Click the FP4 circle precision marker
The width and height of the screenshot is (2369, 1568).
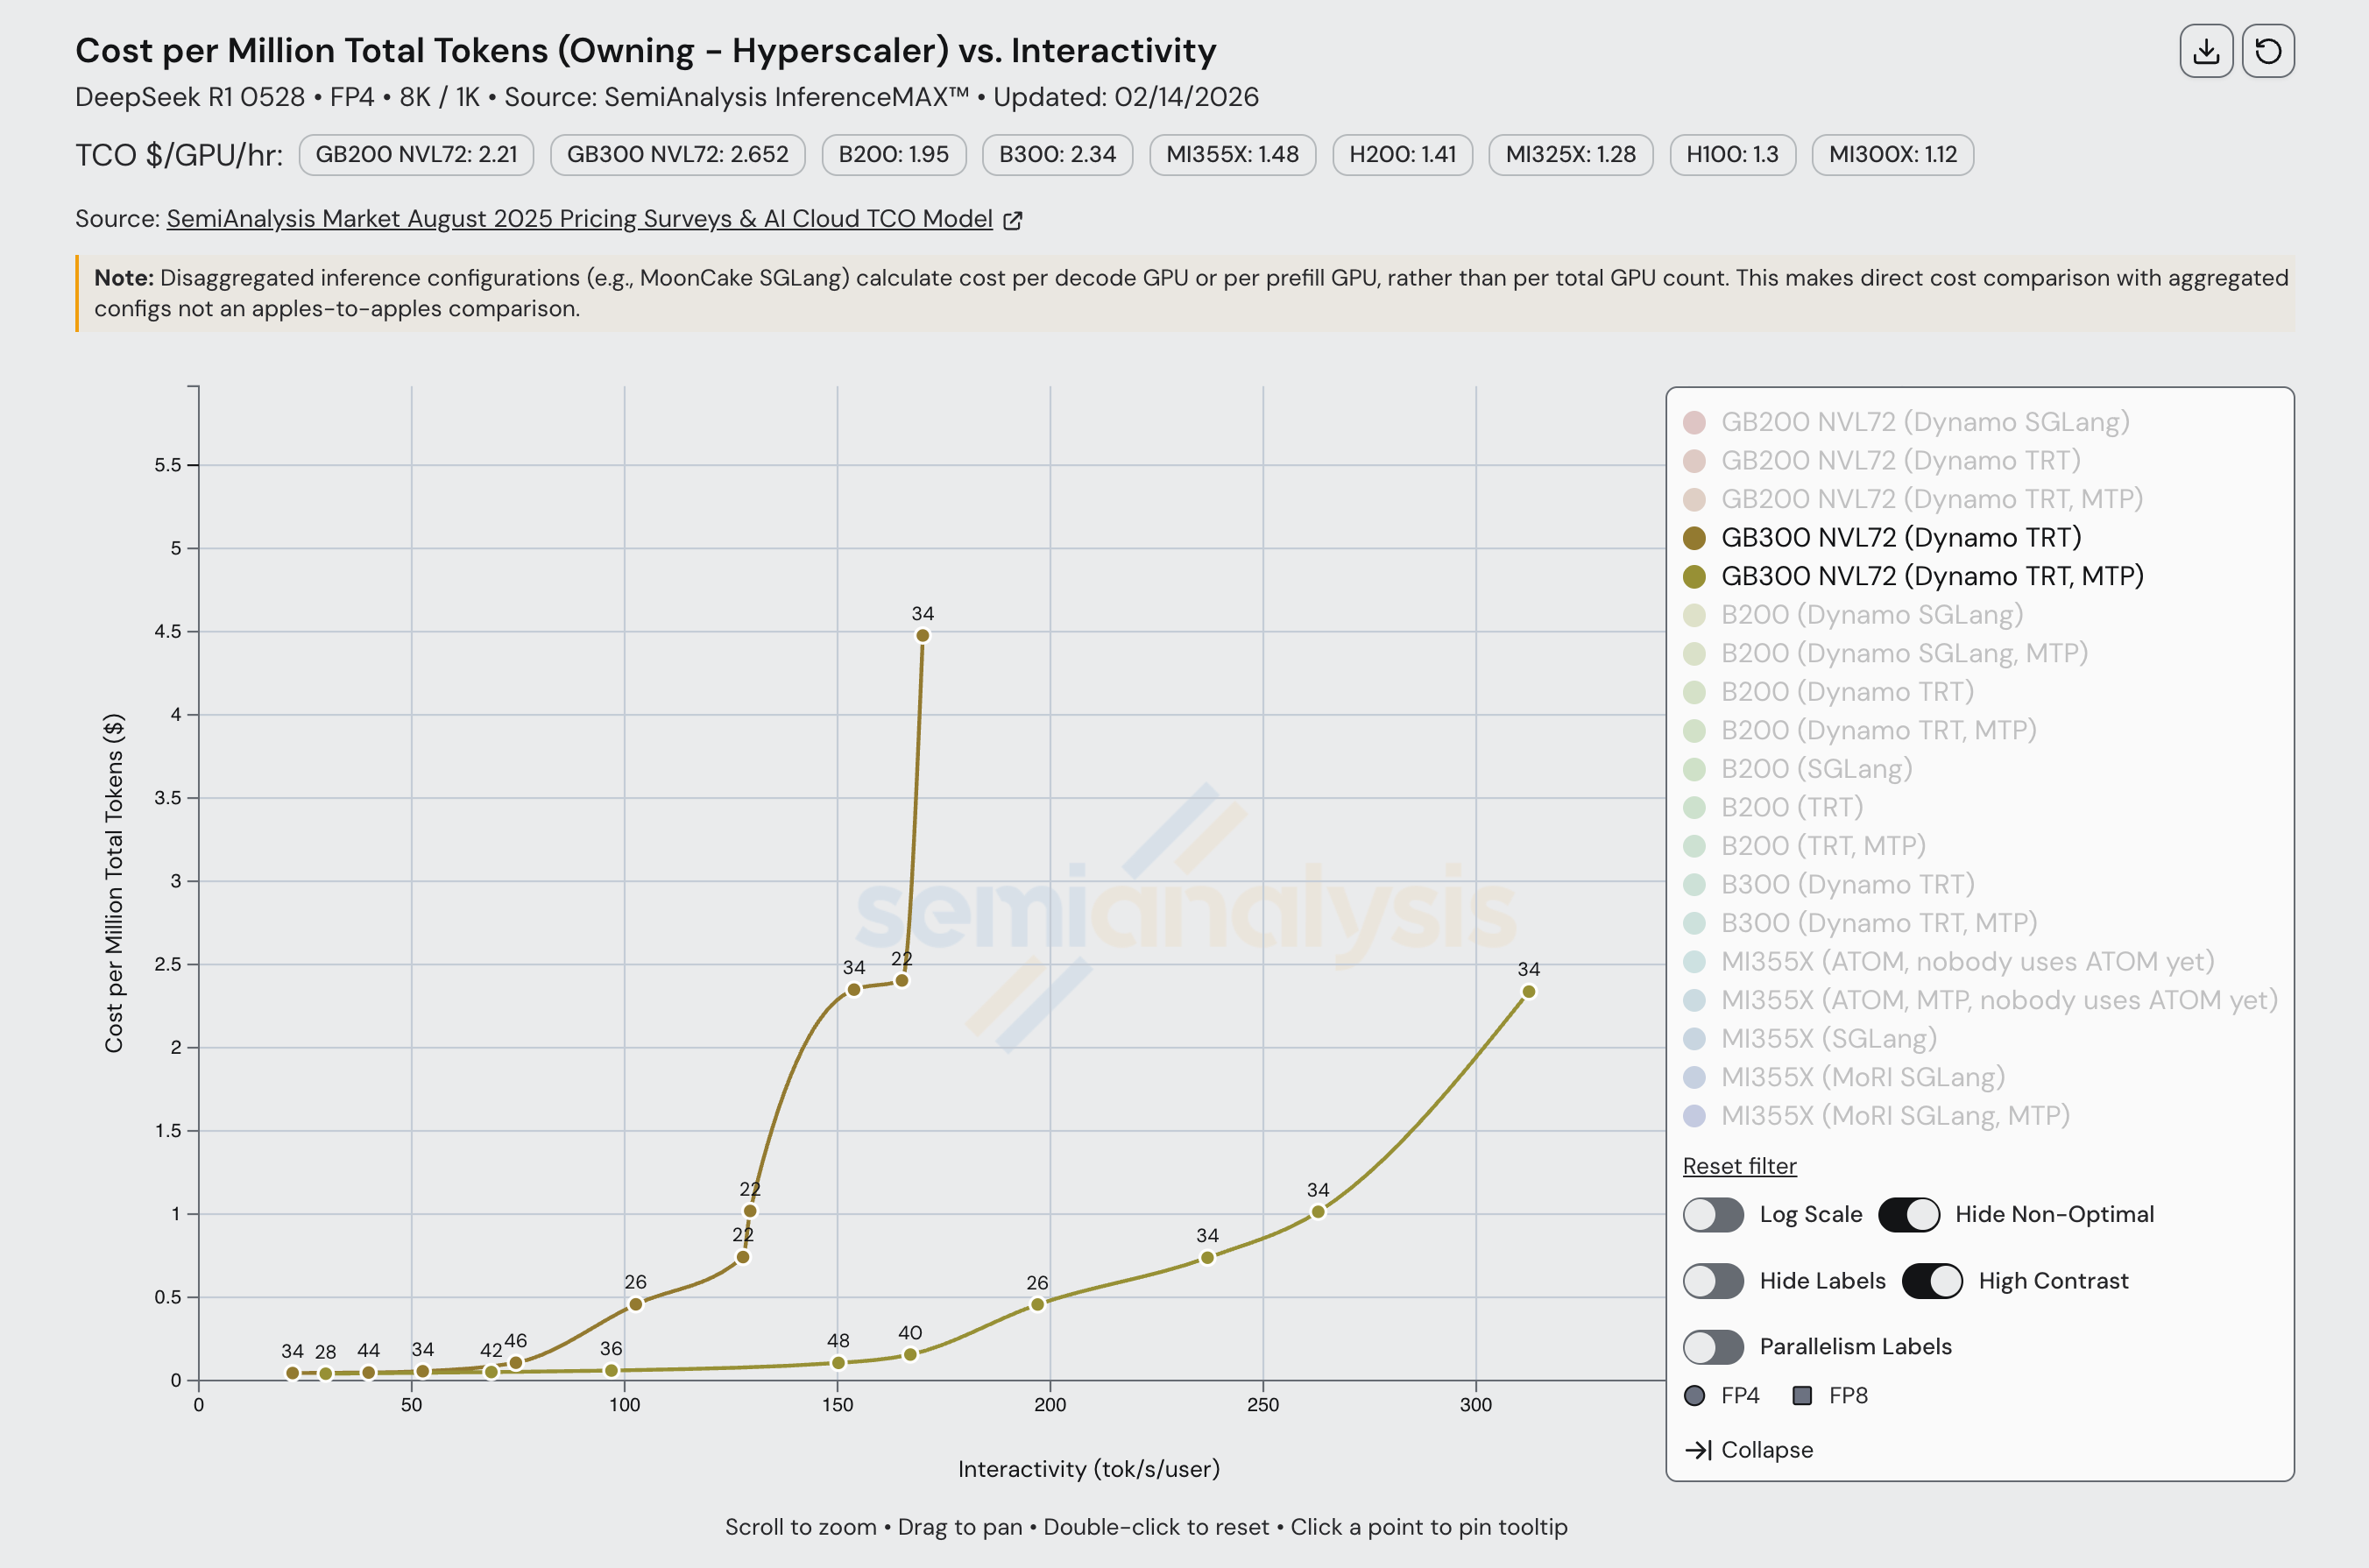point(1694,1395)
